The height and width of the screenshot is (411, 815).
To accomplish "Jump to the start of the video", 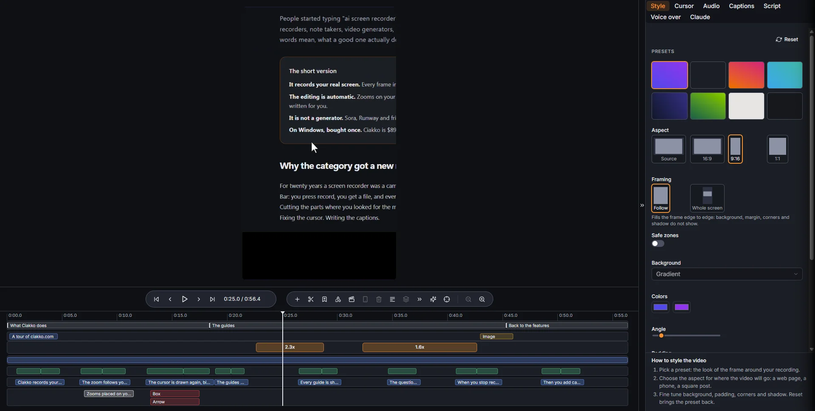I will [157, 299].
